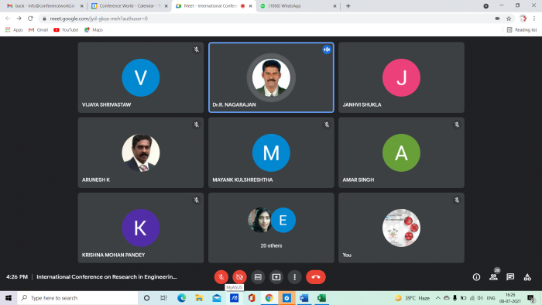Open the Chrome three-dot menu

[534, 19]
